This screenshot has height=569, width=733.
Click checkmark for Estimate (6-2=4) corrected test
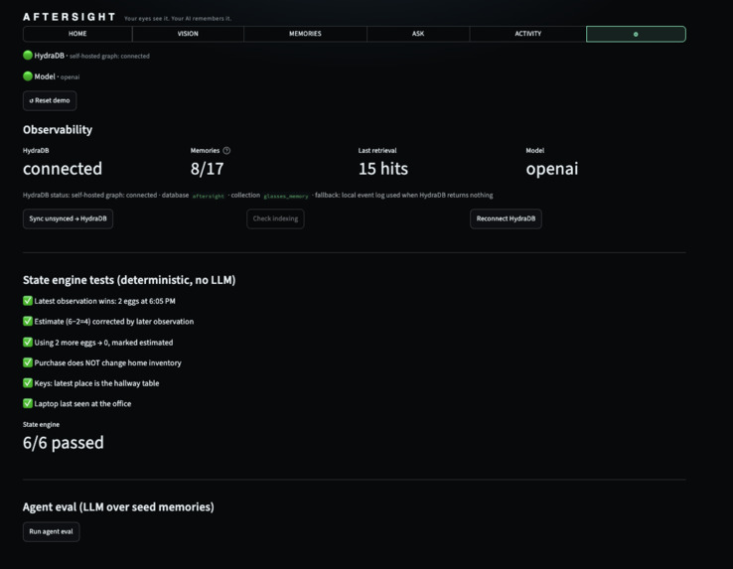[x=28, y=321]
